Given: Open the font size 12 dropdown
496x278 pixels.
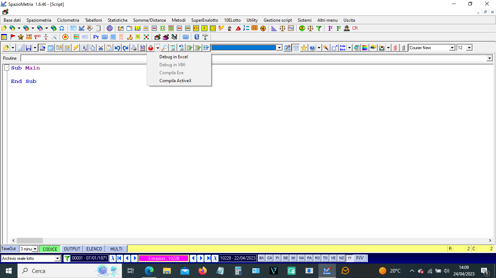Looking at the screenshot, I should click(469, 48).
